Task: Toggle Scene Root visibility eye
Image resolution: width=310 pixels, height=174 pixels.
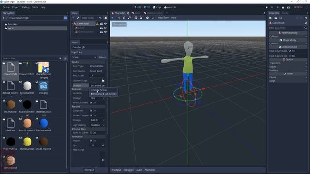Action: (x=106, y=24)
